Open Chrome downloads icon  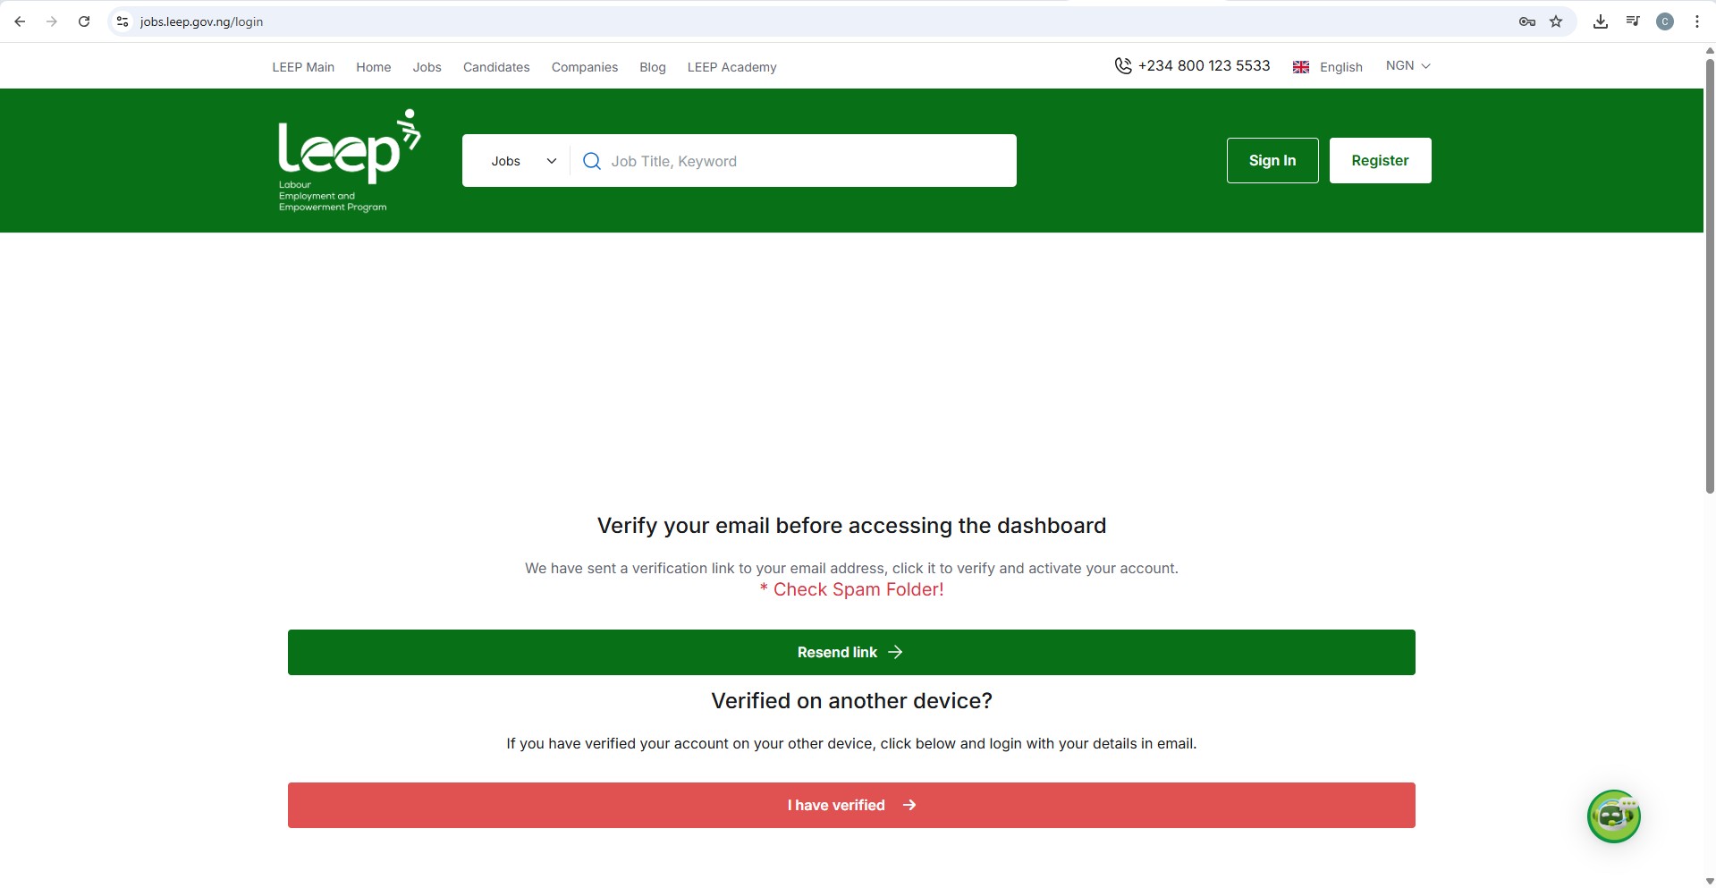(1601, 21)
